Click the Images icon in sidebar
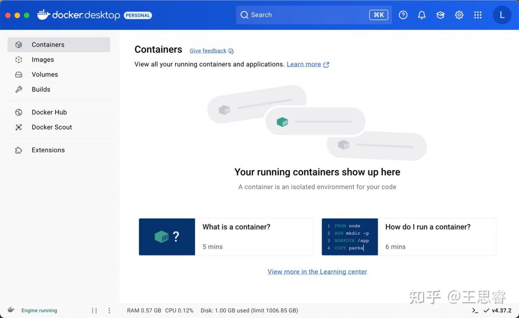The width and height of the screenshot is (519, 318). 19,60
